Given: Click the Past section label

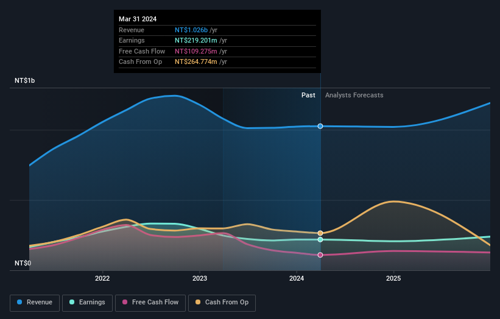Looking at the screenshot, I should click(308, 96).
